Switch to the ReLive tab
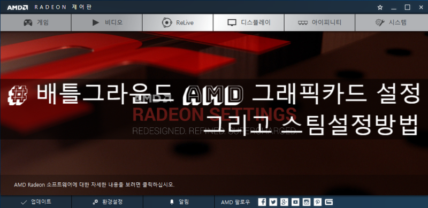The image size is (428, 208). click(x=178, y=22)
